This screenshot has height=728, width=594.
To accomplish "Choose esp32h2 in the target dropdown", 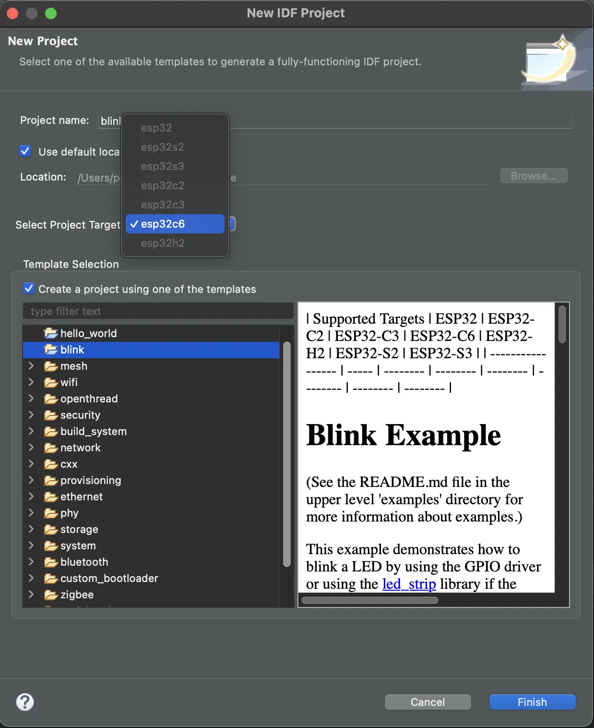I will pos(163,243).
